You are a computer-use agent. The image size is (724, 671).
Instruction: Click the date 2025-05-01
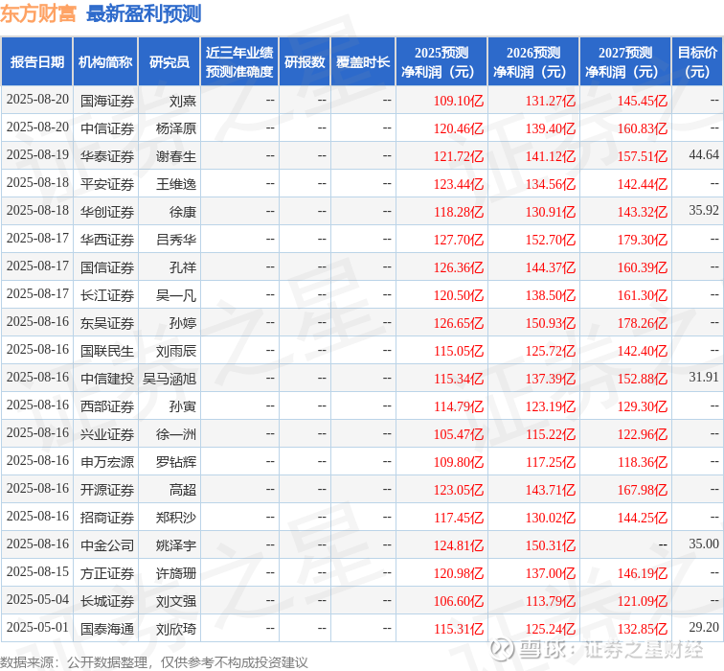pos(37,627)
